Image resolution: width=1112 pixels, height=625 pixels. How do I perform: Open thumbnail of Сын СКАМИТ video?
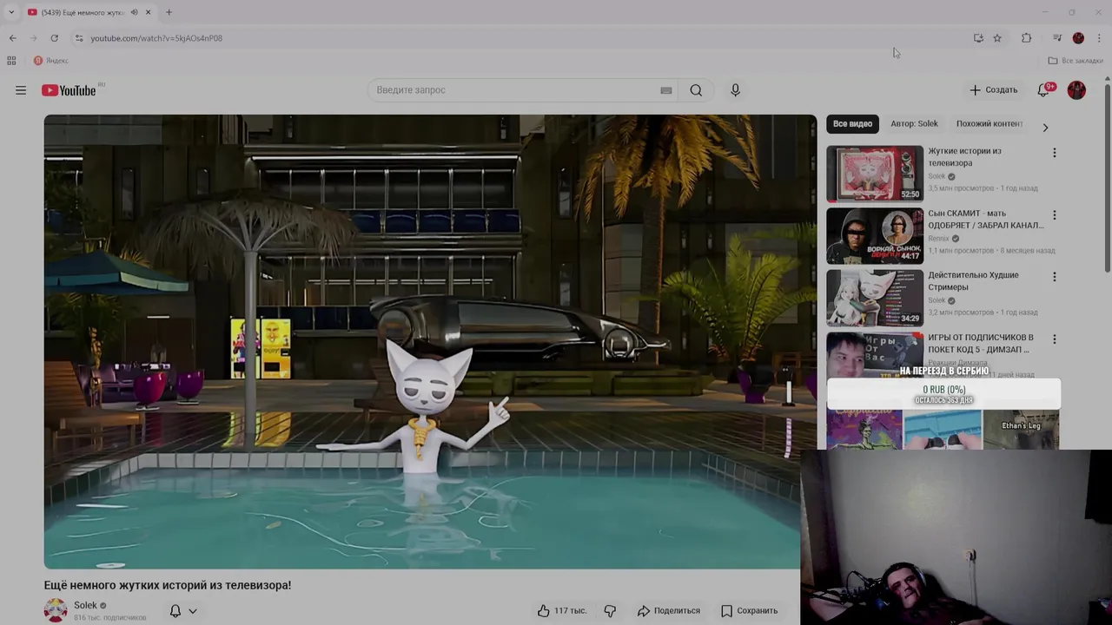coord(875,236)
